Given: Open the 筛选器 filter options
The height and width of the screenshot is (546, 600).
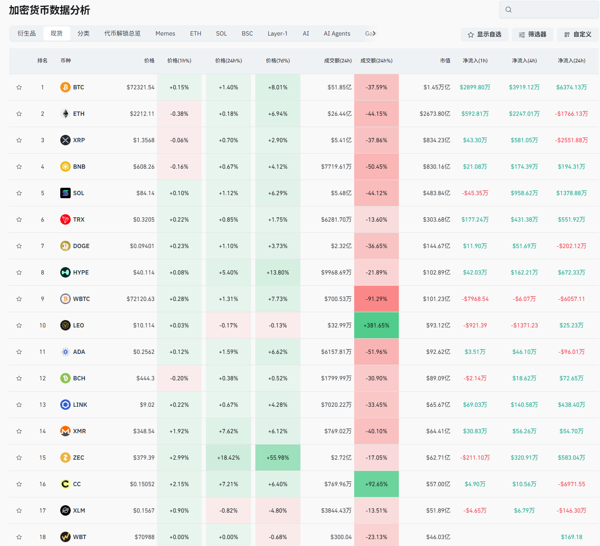Looking at the screenshot, I should [x=532, y=34].
